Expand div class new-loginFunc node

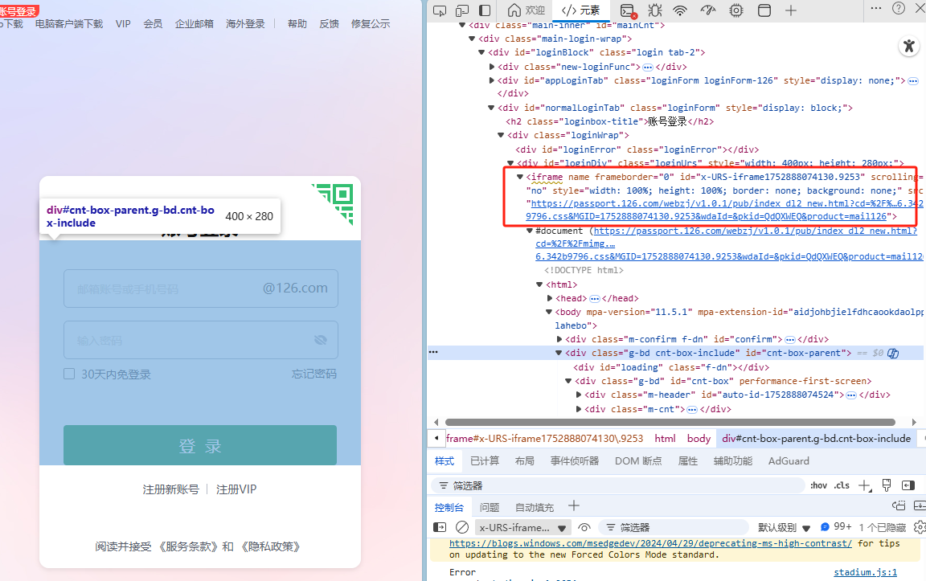(491, 67)
